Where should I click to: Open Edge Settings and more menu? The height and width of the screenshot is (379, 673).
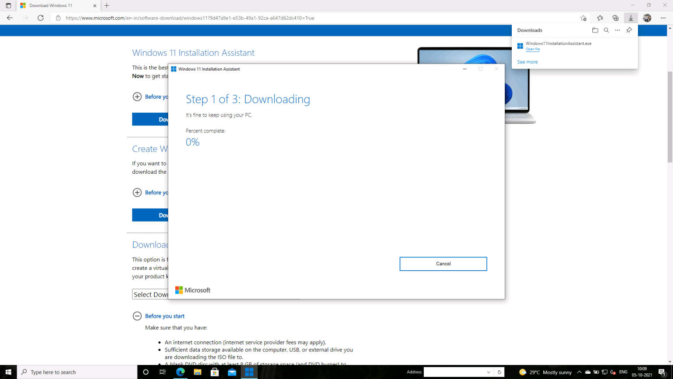tap(663, 18)
